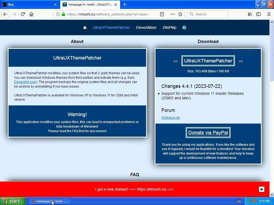Close the Homepage M. Hoefs tab
Image resolution: width=274 pixels, height=205 pixels.
(x=116, y=5)
